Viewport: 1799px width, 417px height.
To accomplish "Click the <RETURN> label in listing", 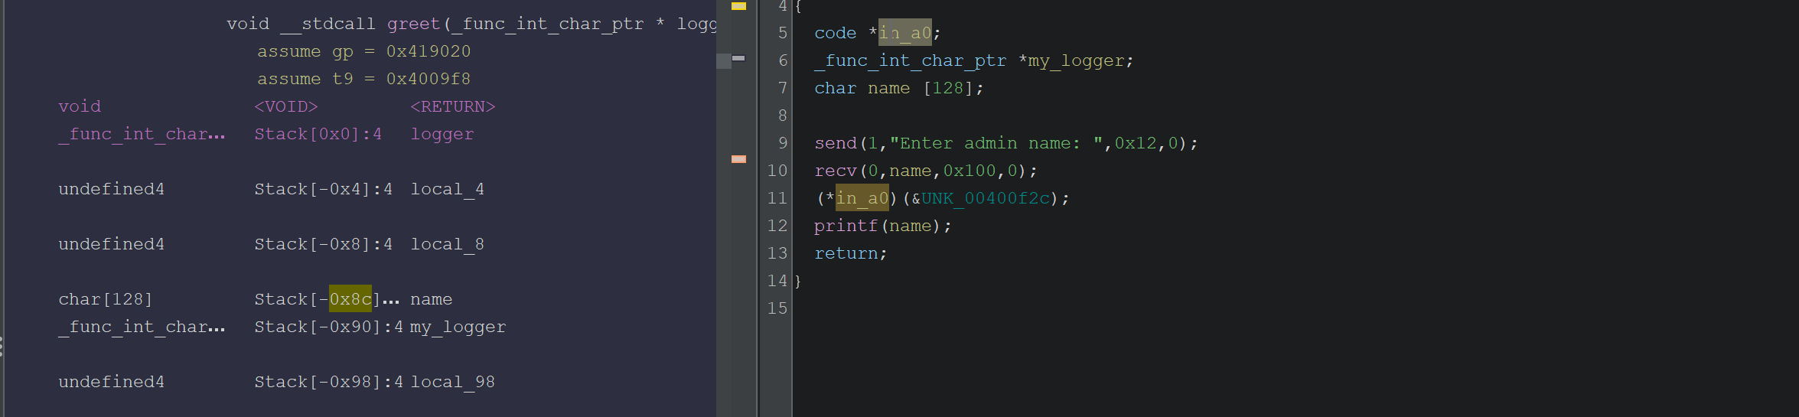I will (453, 106).
